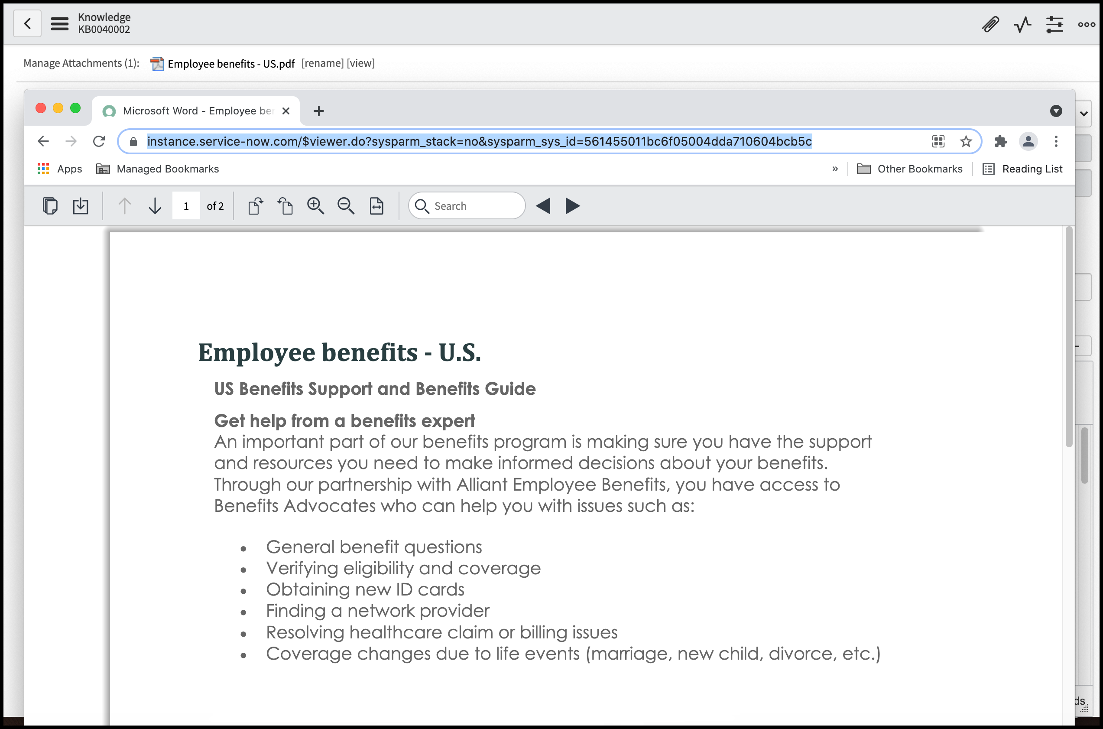Screen dimensions: 1103x729
Task: Open form personalization sliders icon
Action: 1054,25
